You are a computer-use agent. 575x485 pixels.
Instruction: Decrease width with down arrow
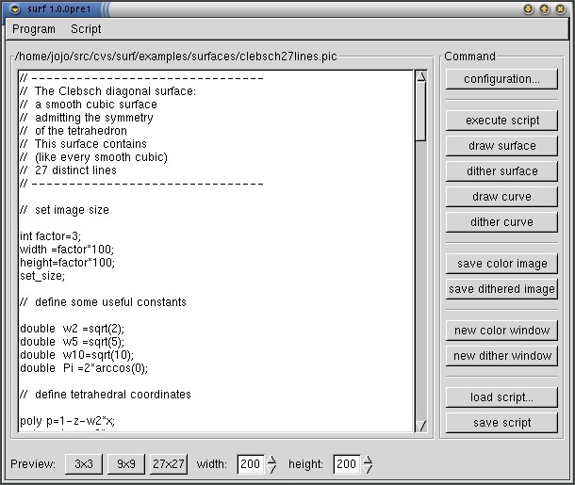point(271,469)
